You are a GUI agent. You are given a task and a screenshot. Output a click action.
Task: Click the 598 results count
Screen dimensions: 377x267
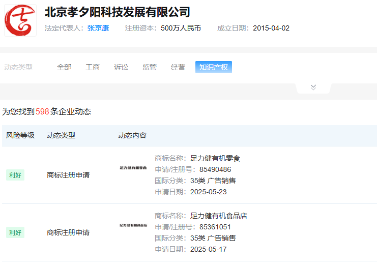click(42, 111)
